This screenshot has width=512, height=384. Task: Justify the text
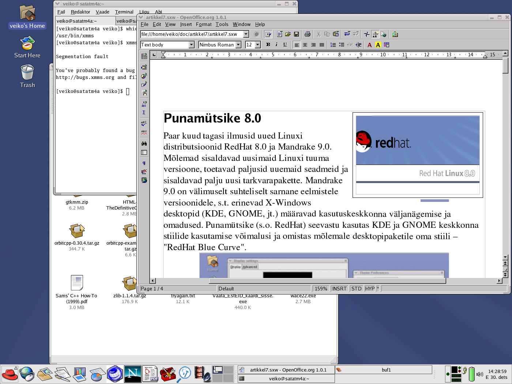[x=322, y=45]
